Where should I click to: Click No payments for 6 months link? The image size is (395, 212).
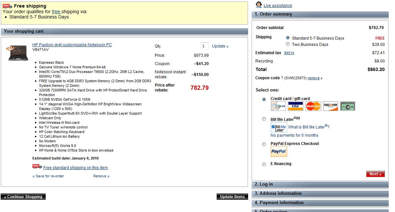coord(294,135)
